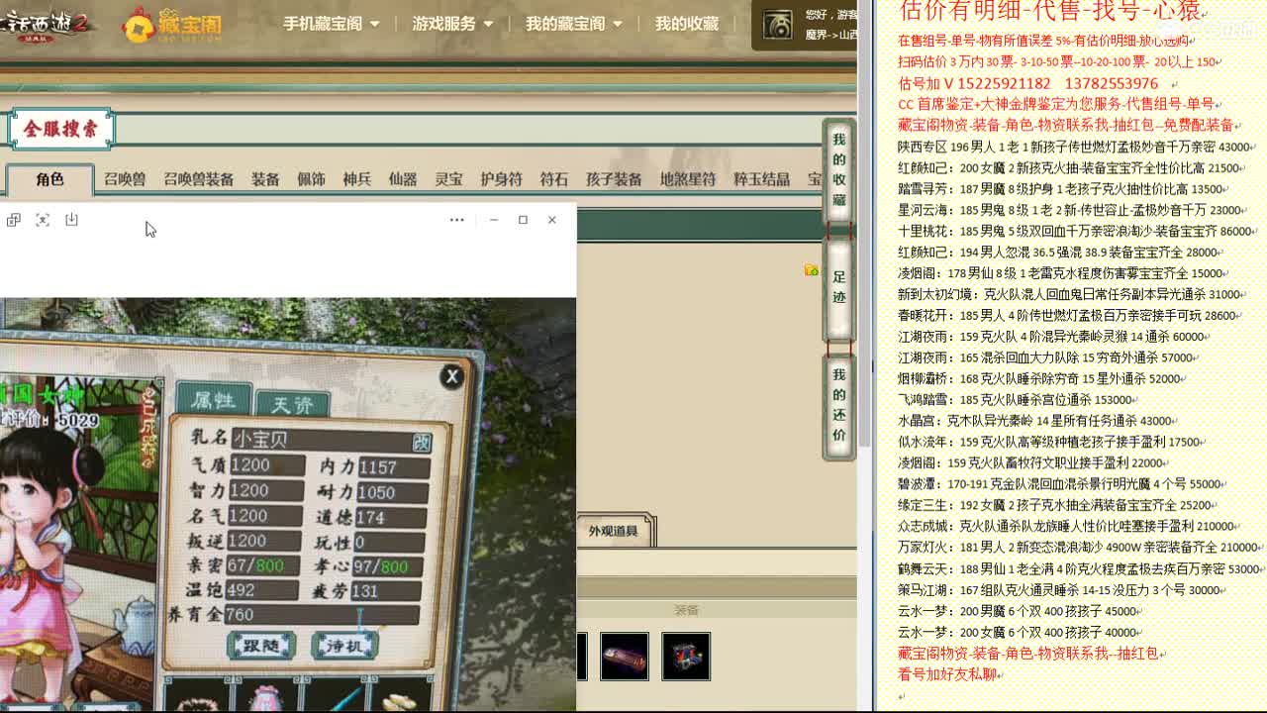The height and width of the screenshot is (713, 1267).
Task: Click the 疲劳 value 131
Action: [387, 591]
